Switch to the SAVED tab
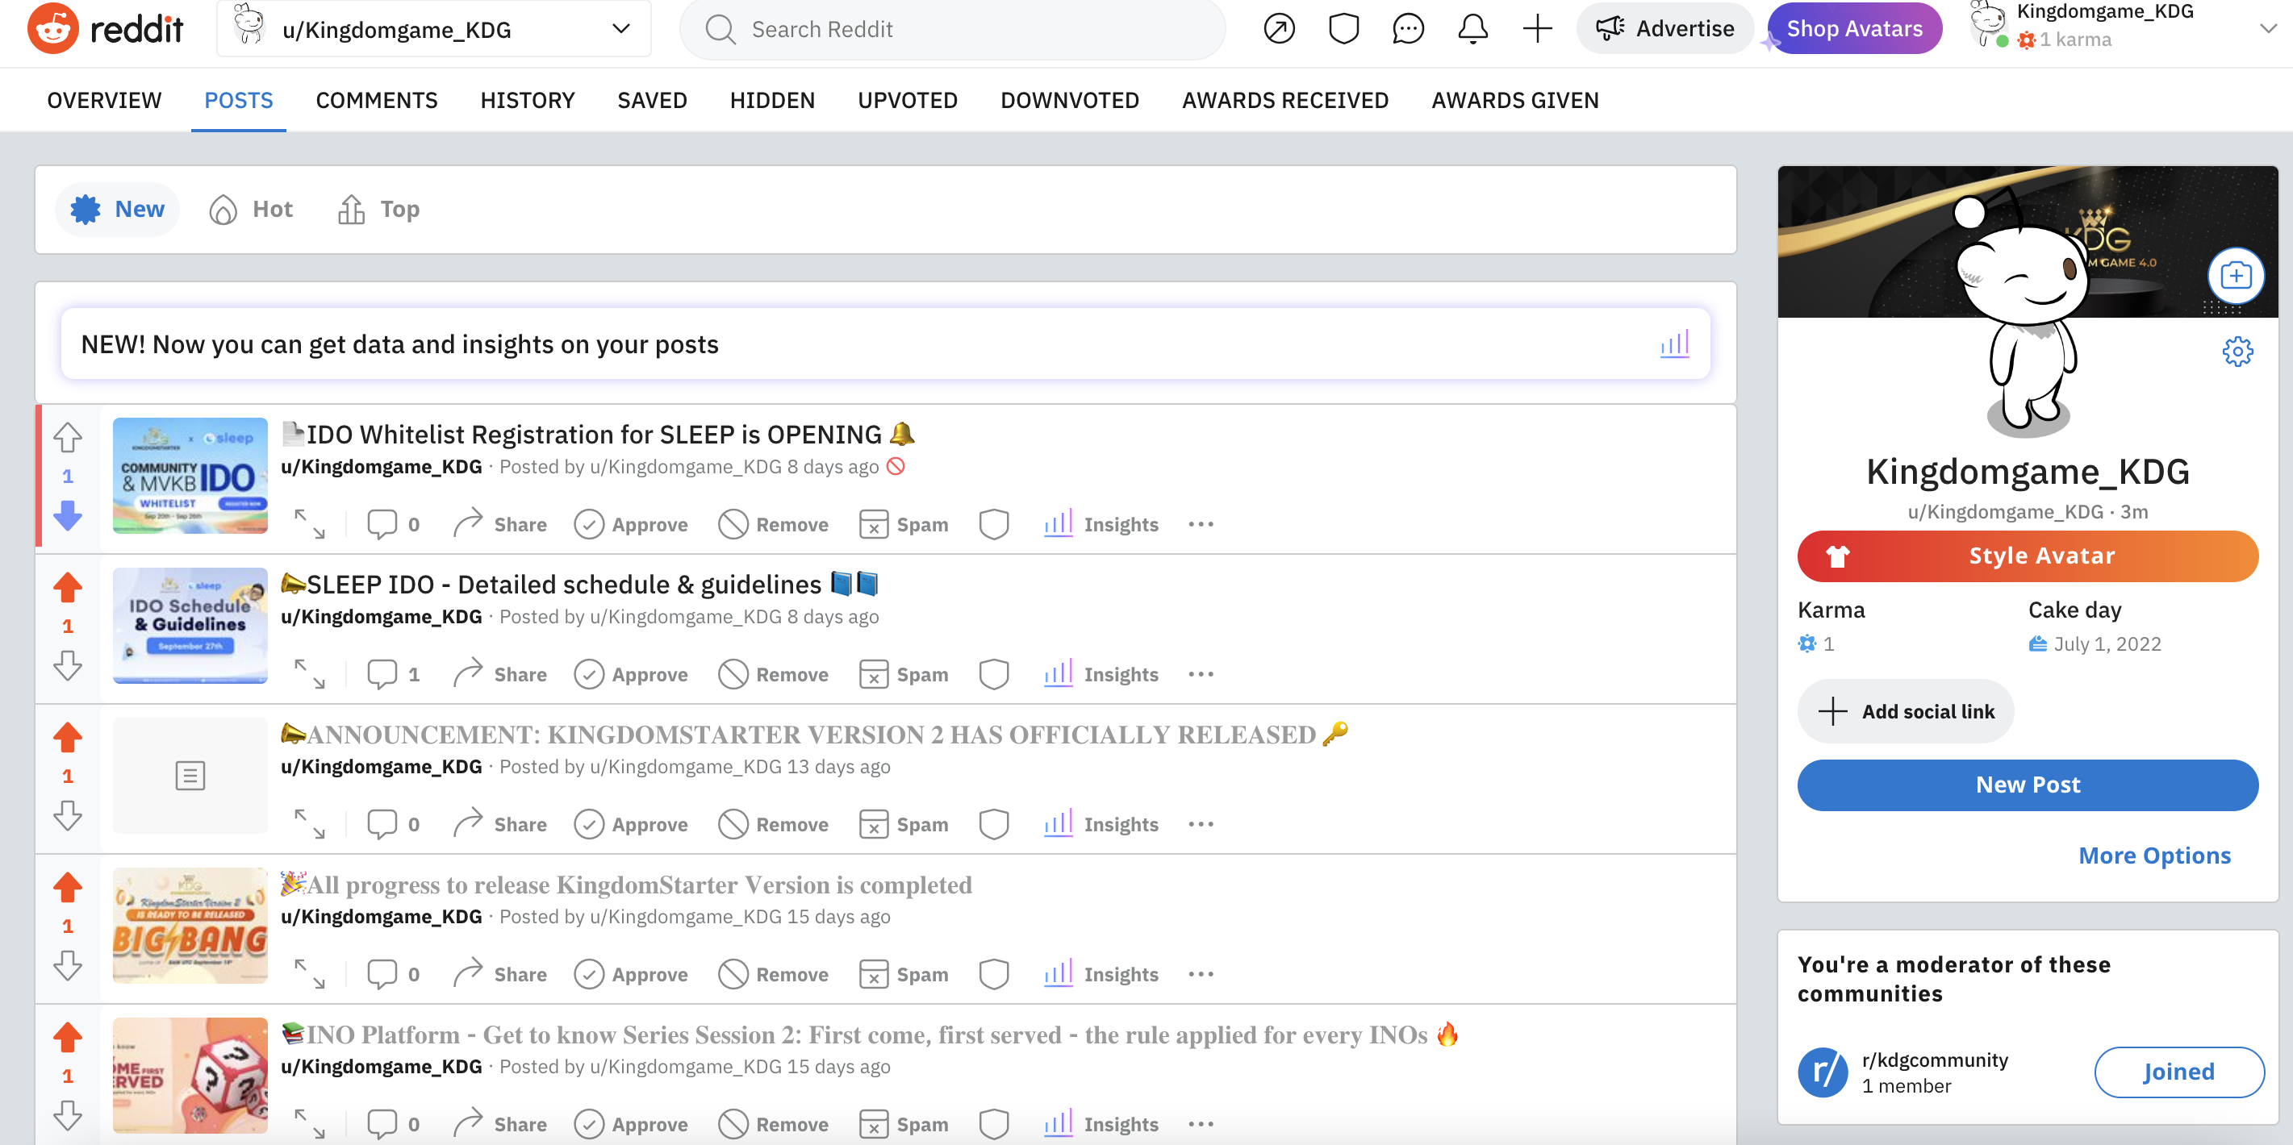The width and height of the screenshot is (2293, 1145). (x=653, y=101)
